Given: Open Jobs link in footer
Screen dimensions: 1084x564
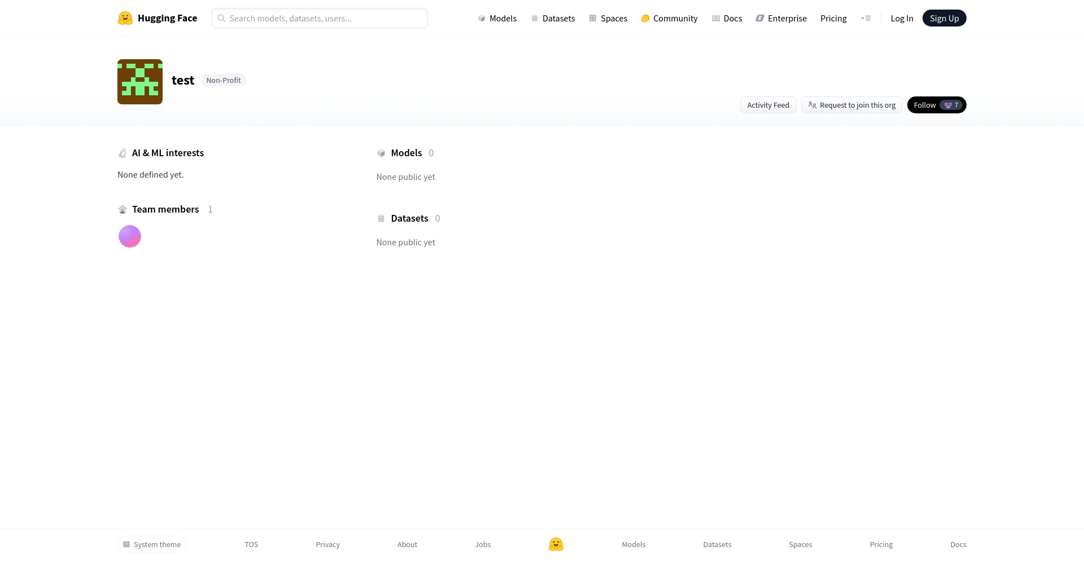Looking at the screenshot, I should [483, 544].
